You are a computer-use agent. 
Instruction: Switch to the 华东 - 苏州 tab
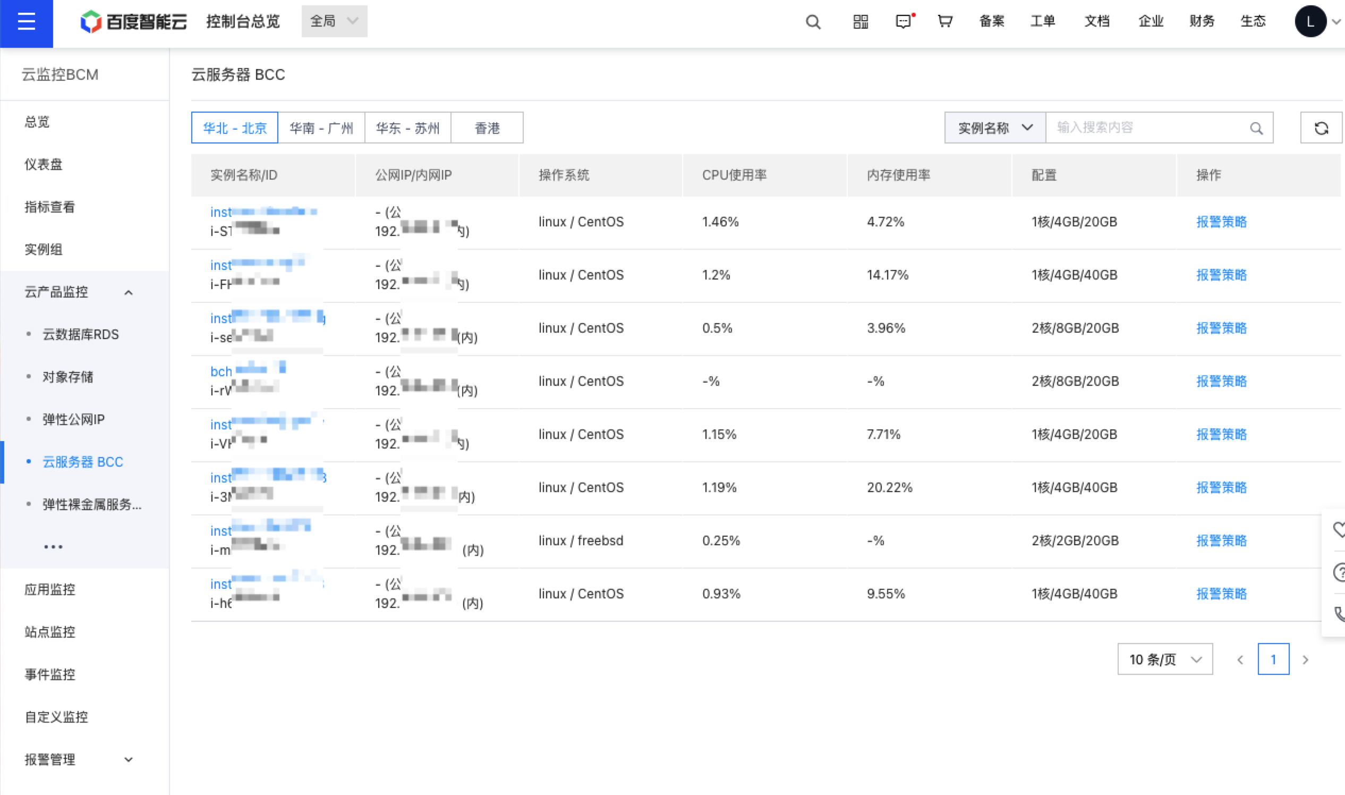(407, 128)
